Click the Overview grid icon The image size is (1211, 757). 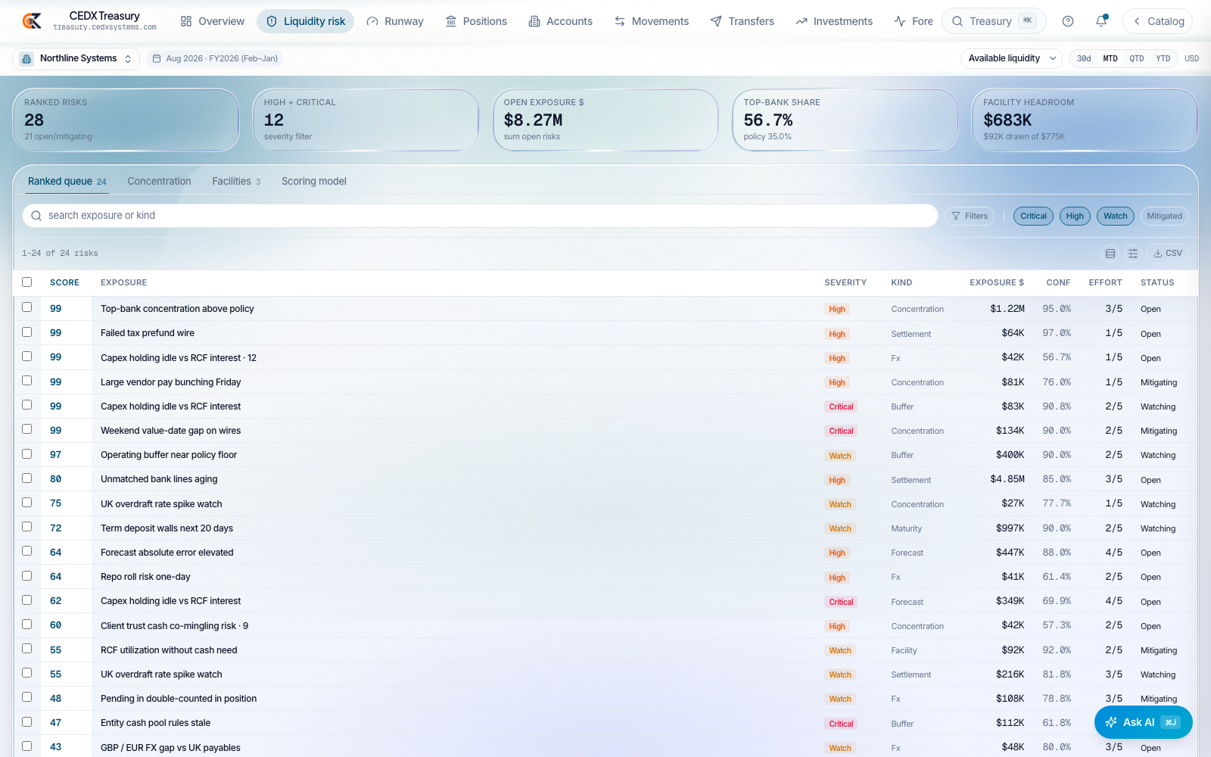(x=186, y=21)
